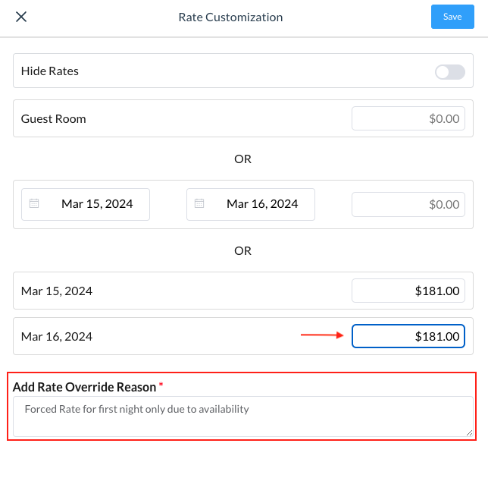Click the Guest Room rate field
This screenshot has width=488, height=503.
[x=408, y=118]
